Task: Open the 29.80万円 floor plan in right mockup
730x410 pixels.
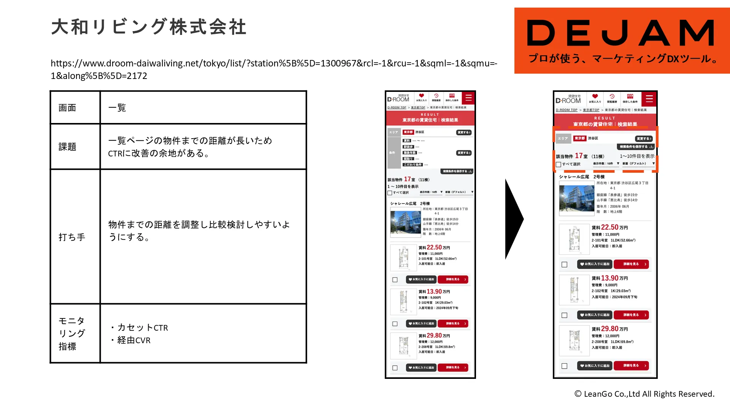Action: [x=574, y=341]
